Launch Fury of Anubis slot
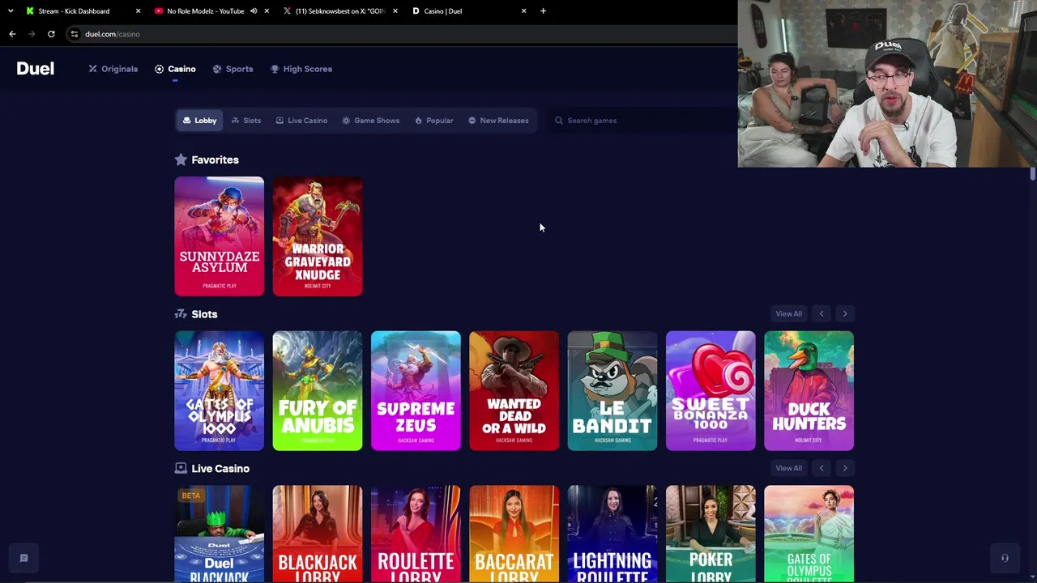The height and width of the screenshot is (583, 1037). (318, 391)
